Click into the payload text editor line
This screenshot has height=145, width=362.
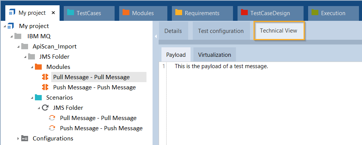(x=263, y=67)
